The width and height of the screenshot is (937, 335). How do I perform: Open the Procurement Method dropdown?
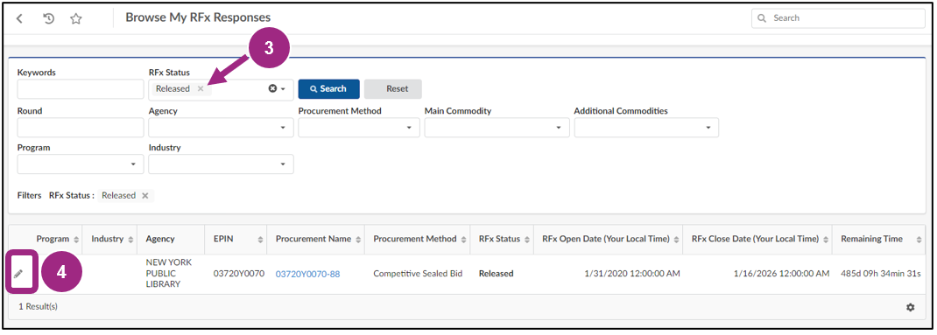coord(358,128)
